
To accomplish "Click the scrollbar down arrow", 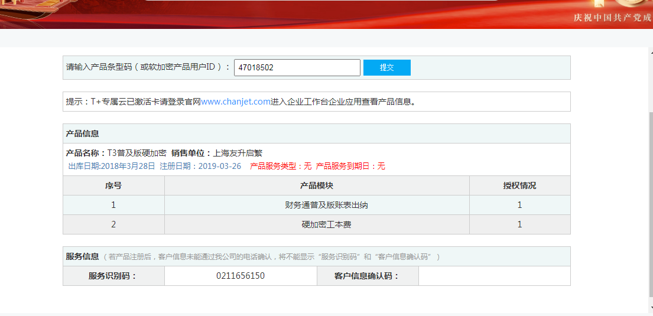I will point(651,308).
